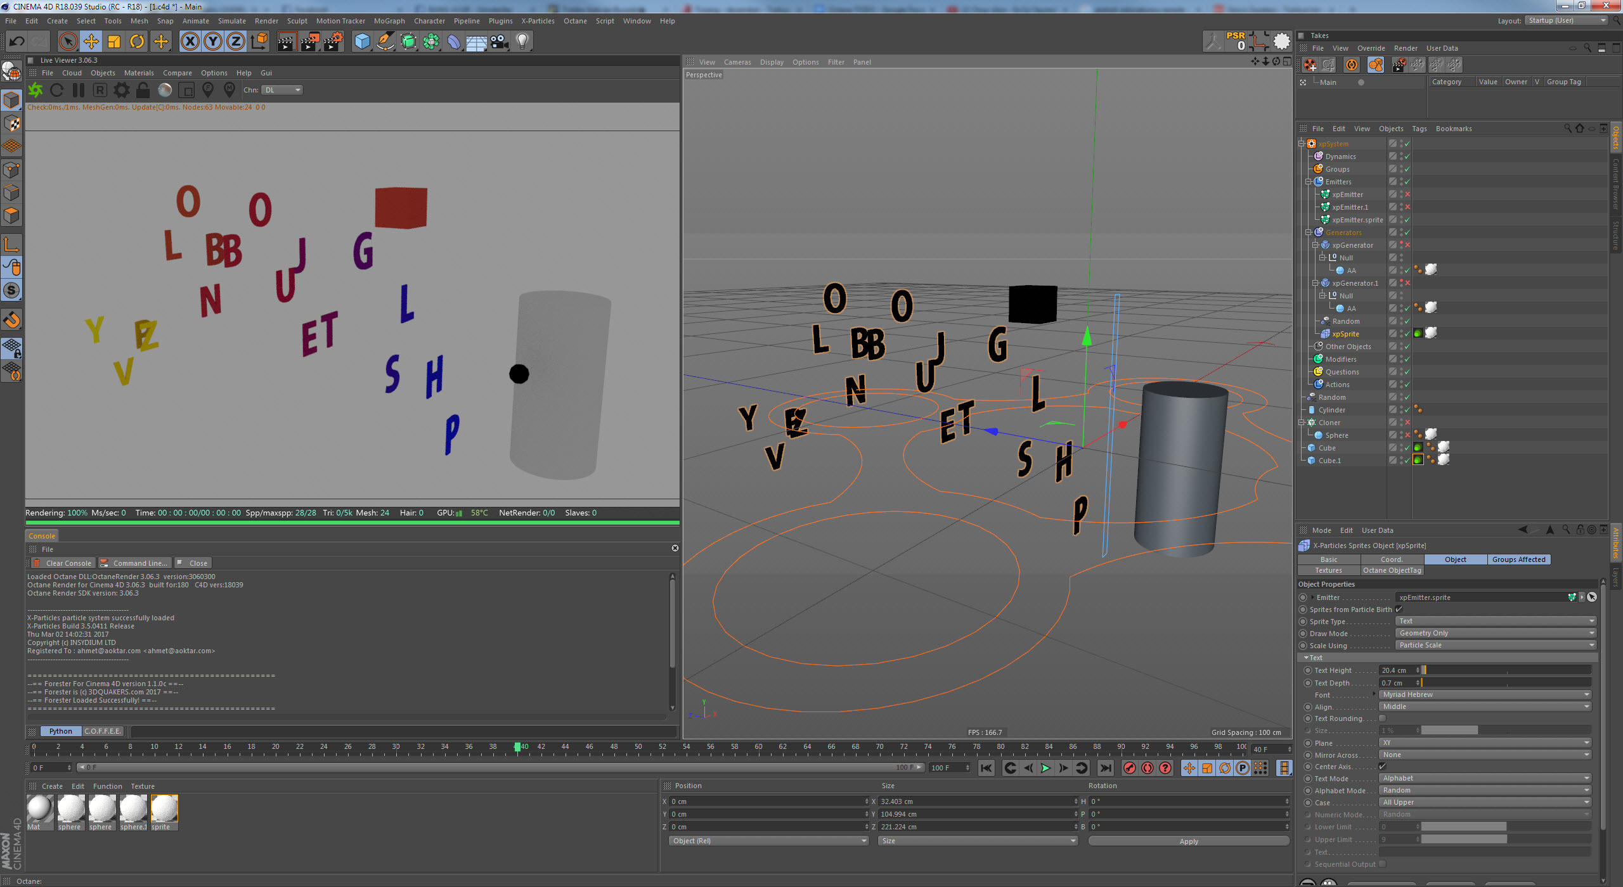1623x887 pixels.
Task: Open the MoGraph menu
Action: tap(389, 21)
